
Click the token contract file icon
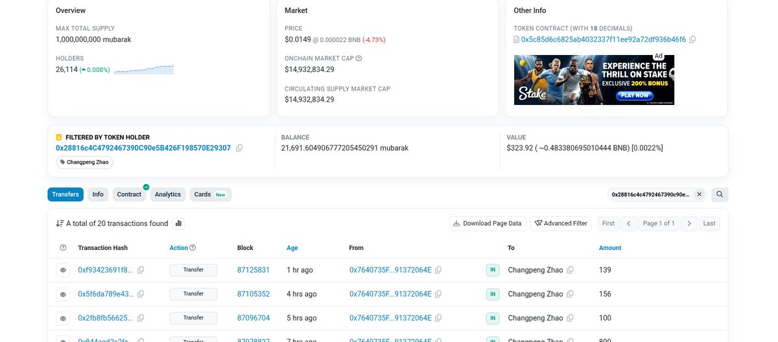[x=517, y=40]
